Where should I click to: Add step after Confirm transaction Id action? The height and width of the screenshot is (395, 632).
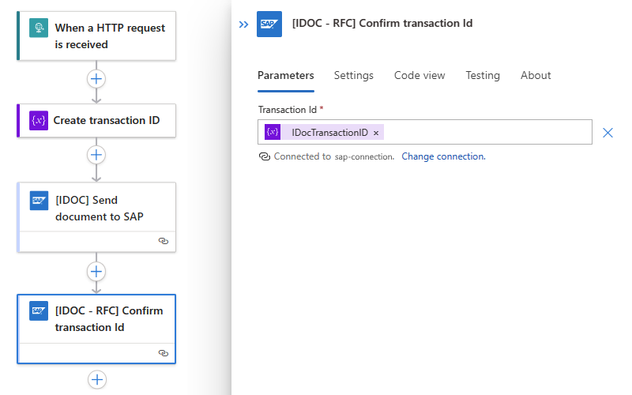point(96,380)
